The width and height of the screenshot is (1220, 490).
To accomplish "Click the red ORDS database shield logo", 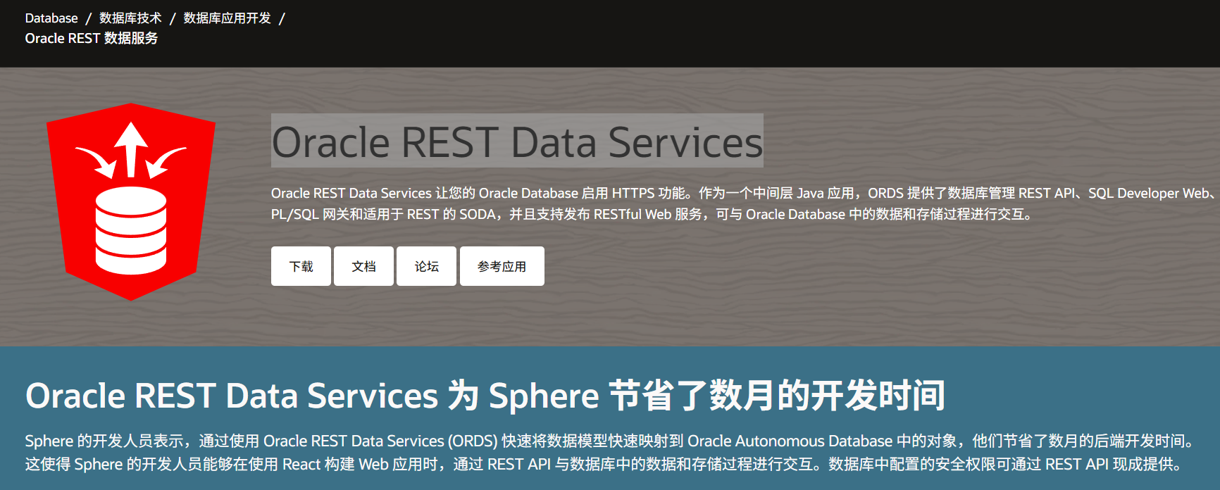I will pos(131,201).
